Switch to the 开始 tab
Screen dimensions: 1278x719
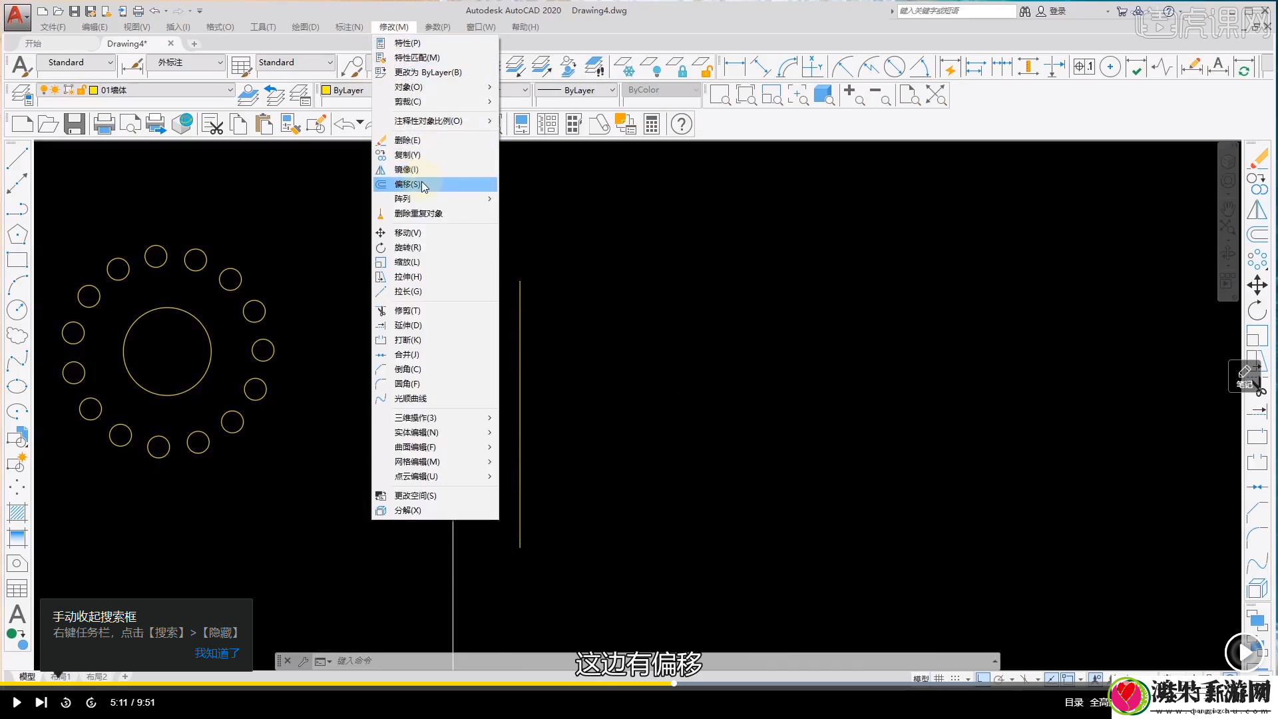(33, 43)
